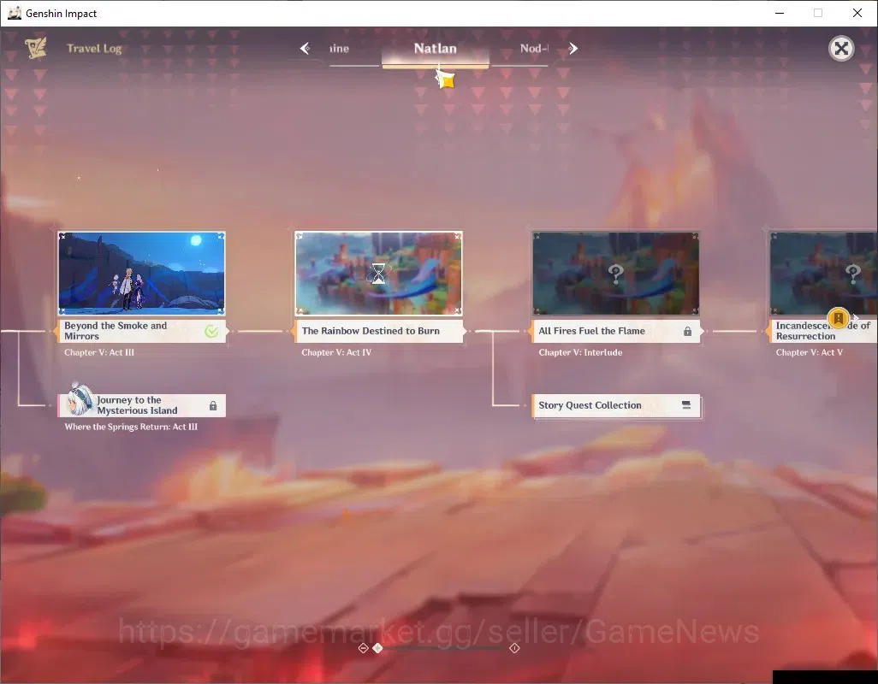Screen dimensions: 878x684
Task: Click left end marker of timeline scrollbar
Action: click(x=363, y=647)
